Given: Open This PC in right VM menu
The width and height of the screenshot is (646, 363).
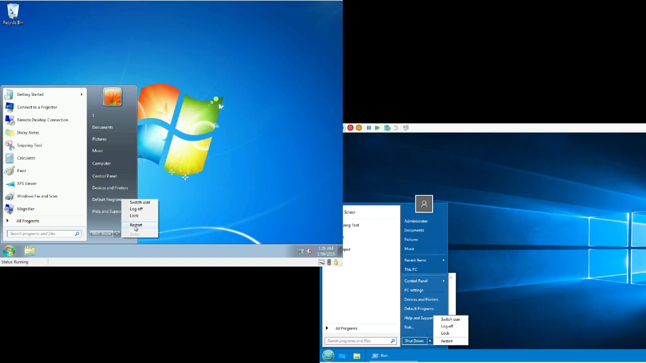Looking at the screenshot, I should click(x=411, y=269).
